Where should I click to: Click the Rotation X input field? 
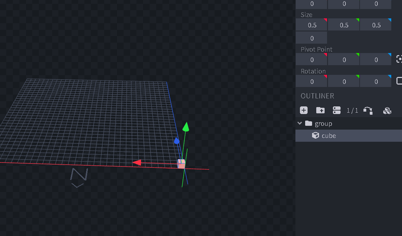tap(311, 81)
